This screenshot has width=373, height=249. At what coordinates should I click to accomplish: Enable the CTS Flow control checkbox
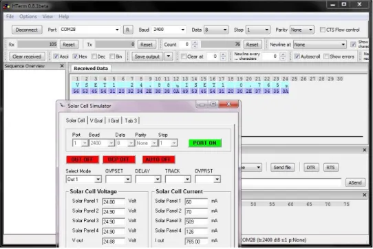(x=322, y=30)
